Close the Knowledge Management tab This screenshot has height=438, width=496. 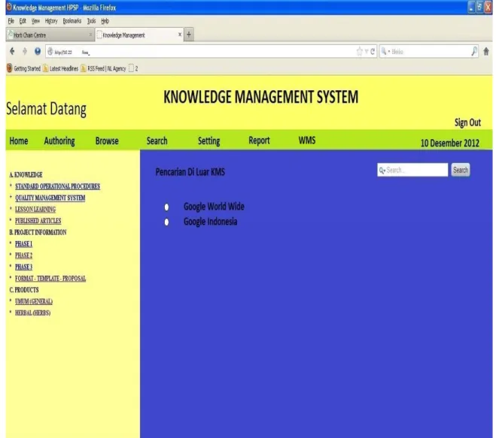pyautogui.click(x=180, y=35)
